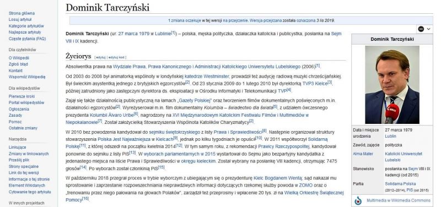Expand the dropdown chevron near the infobox

[x=428, y=29]
